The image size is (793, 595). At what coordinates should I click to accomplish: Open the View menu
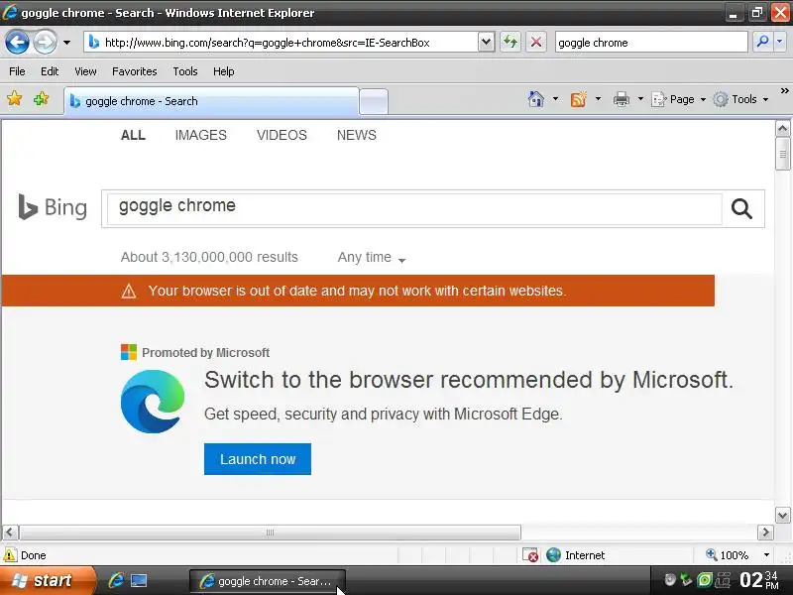(85, 71)
